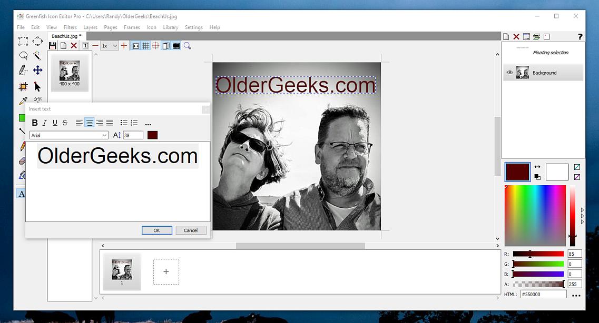Image resolution: width=599 pixels, height=323 pixels.
Task: Open the magnifier test tool
Action: pyautogui.click(x=187, y=46)
